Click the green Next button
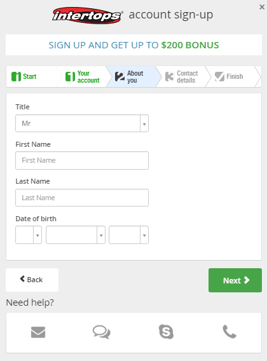The image size is (267, 361). [235, 280]
